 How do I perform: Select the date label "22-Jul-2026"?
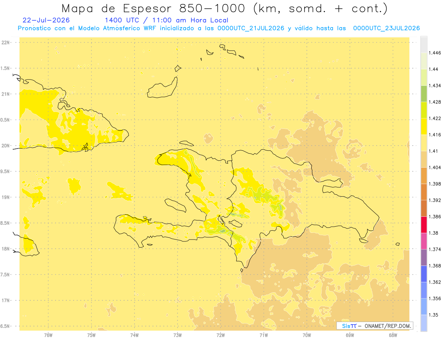click(x=46, y=20)
